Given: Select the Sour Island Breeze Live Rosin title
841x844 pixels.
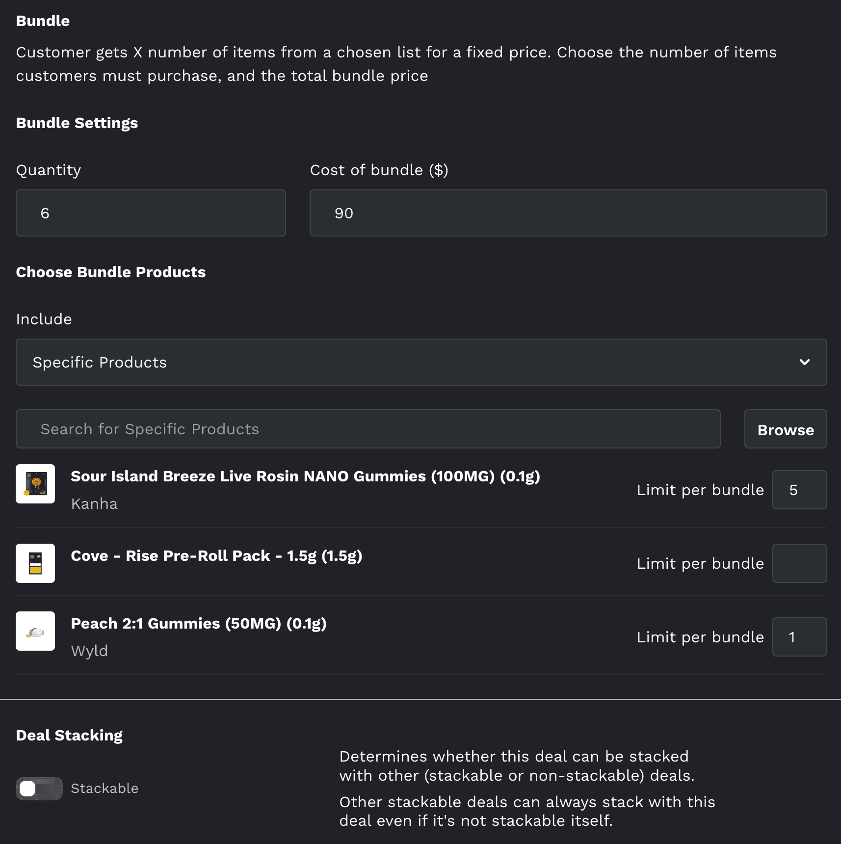Looking at the screenshot, I should pyautogui.click(x=305, y=476).
